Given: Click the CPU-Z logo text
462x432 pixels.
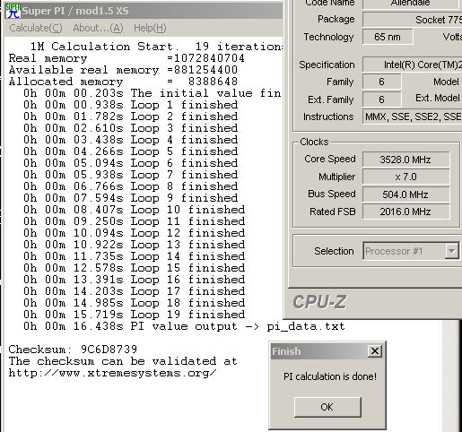Looking at the screenshot, I should (x=319, y=302).
